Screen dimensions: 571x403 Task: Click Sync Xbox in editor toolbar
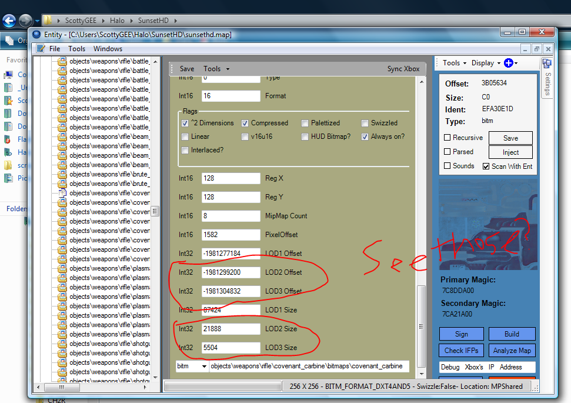pyautogui.click(x=403, y=69)
